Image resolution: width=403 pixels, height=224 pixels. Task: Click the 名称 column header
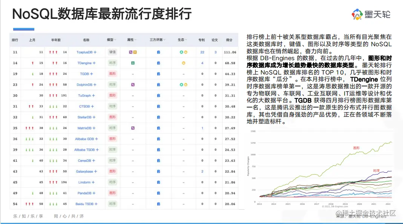86,40
